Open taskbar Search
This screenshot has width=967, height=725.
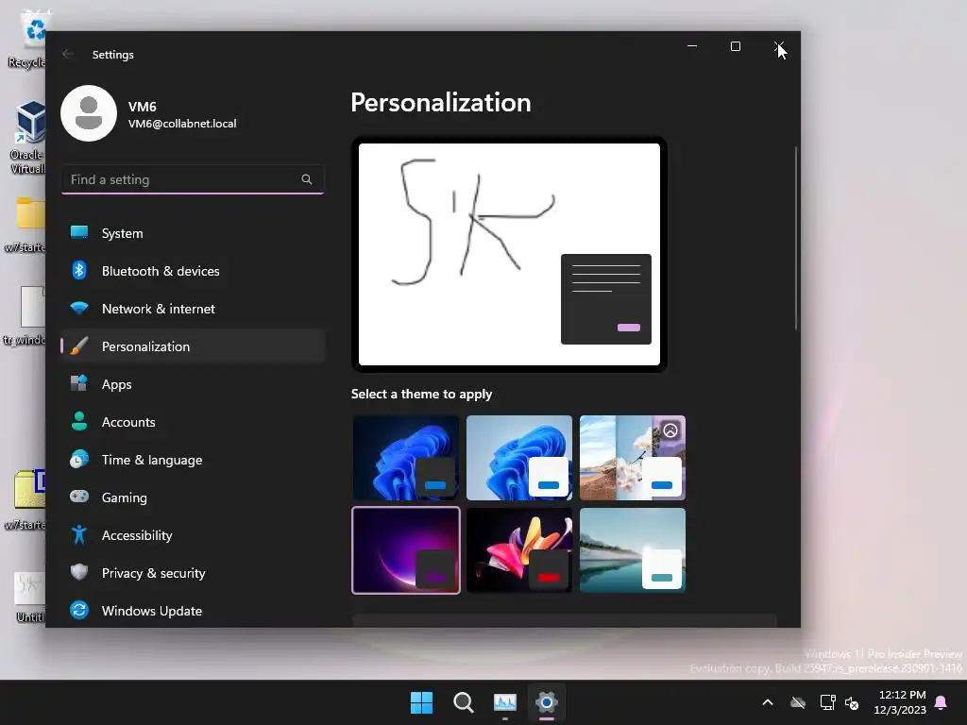click(463, 702)
